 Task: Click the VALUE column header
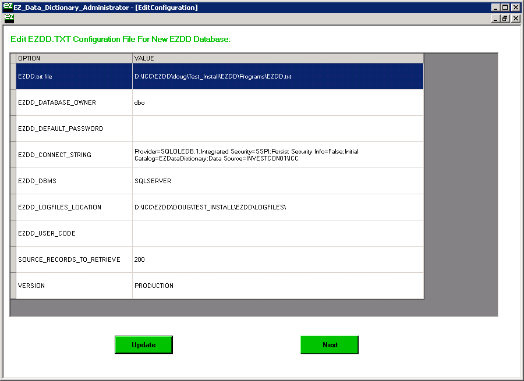[278, 58]
